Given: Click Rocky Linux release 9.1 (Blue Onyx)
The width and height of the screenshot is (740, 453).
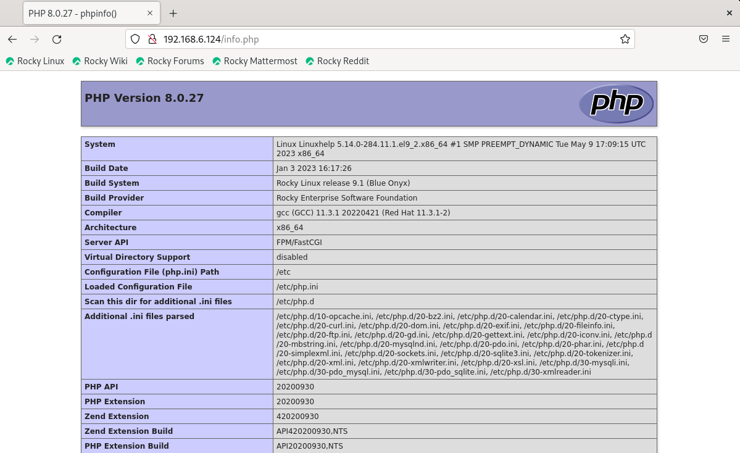Looking at the screenshot, I should [x=343, y=183].
